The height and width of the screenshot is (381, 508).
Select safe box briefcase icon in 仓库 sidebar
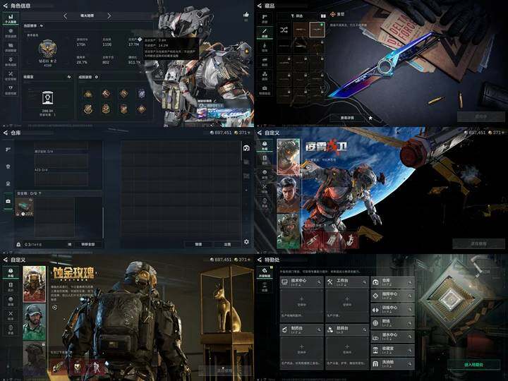pos(8,201)
